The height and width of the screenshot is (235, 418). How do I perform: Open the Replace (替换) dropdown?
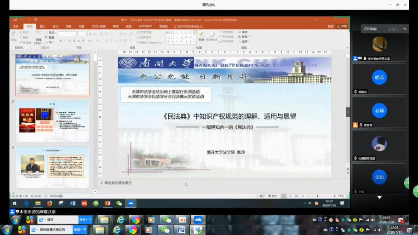244,37
